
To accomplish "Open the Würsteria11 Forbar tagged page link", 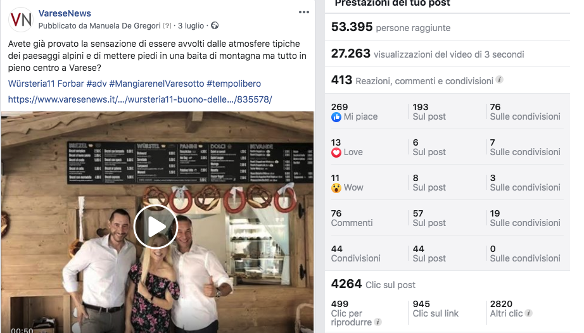I will point(46,84).
